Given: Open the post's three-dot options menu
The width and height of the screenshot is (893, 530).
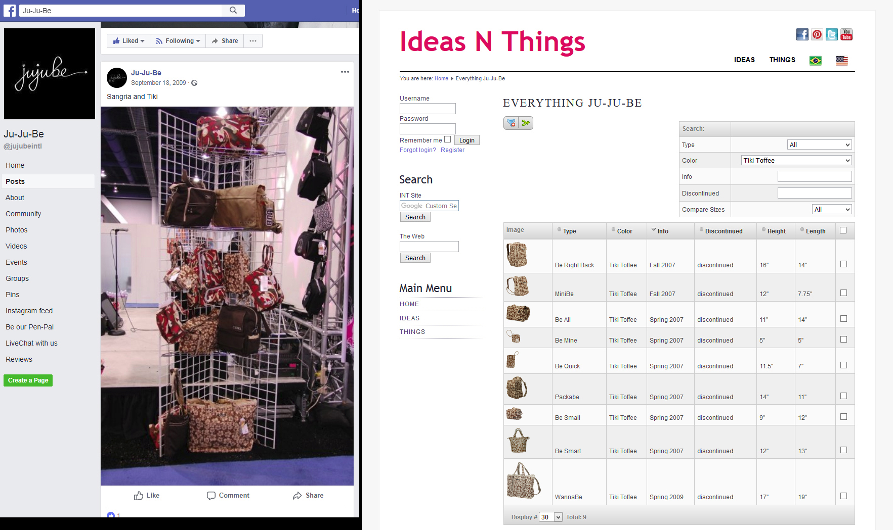Looking at the screenshot, I should tap(345, 72).
